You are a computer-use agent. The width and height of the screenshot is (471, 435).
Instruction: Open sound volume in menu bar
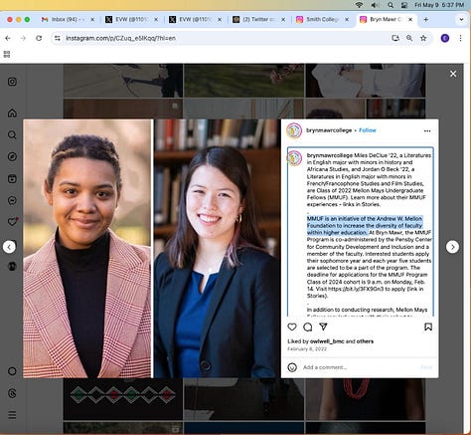click(x=375, y=5)
